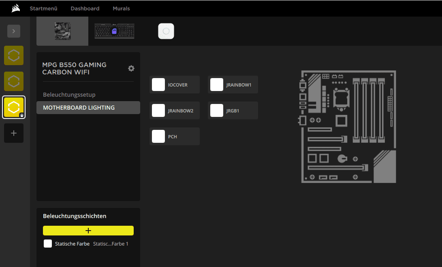
Task: Click the JRGB1 color swatch
Action: click(217, 110)
